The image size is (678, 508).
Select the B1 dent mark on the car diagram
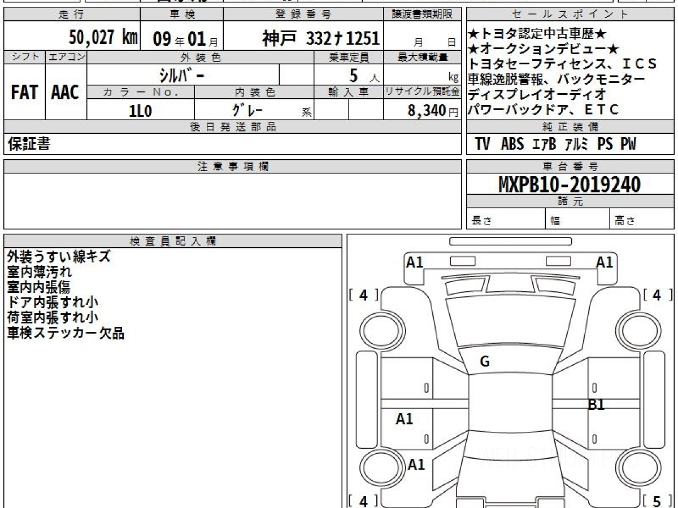click(597, 404)
